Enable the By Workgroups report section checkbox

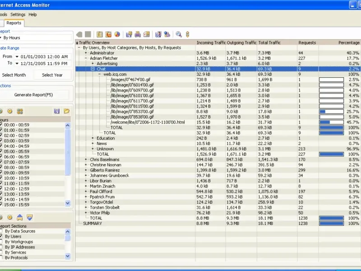tap(1, 242)
